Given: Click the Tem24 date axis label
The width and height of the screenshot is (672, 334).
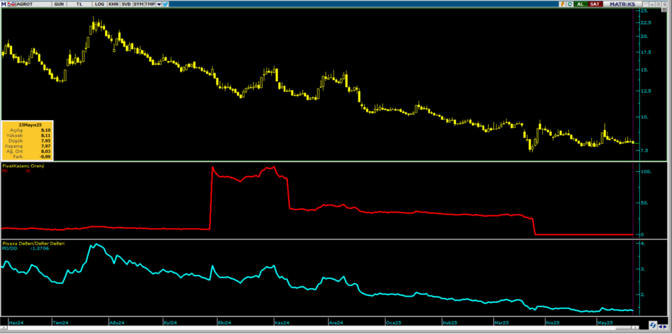Looking at the screenshot, I should coord(60,322).
